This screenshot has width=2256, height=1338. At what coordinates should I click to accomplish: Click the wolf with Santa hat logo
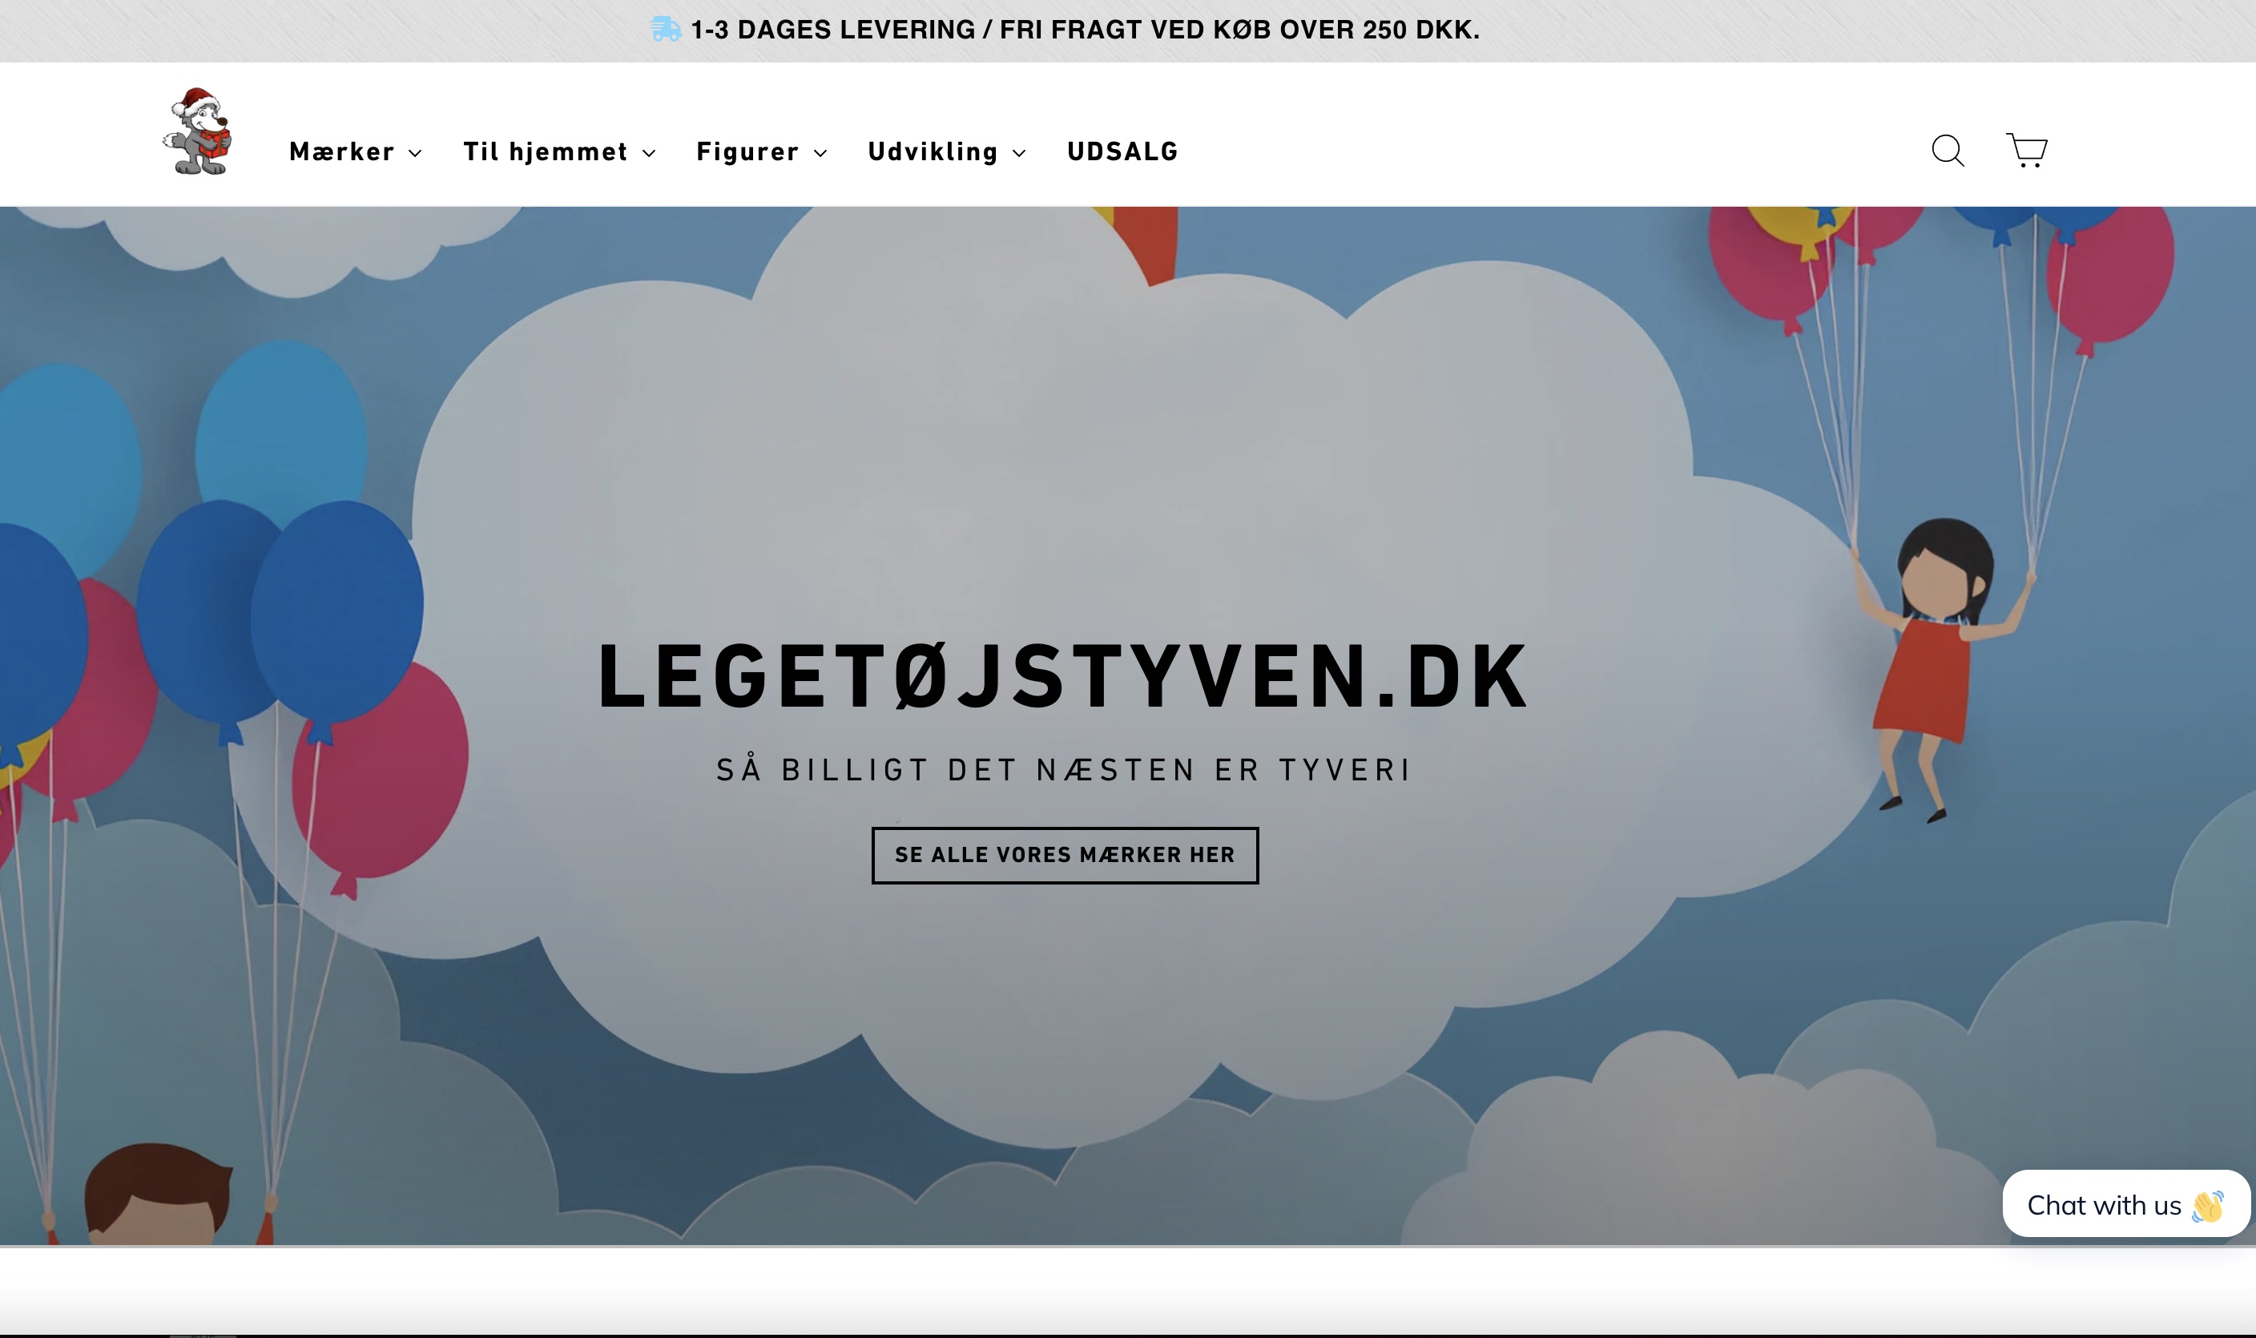click(199, 132)
